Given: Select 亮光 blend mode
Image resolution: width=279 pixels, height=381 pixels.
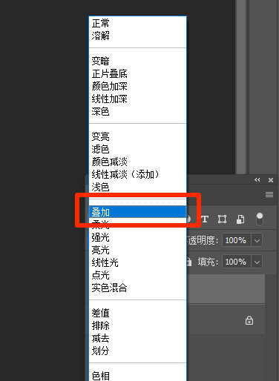Looking at the screenshot, I should click(137, 250).
